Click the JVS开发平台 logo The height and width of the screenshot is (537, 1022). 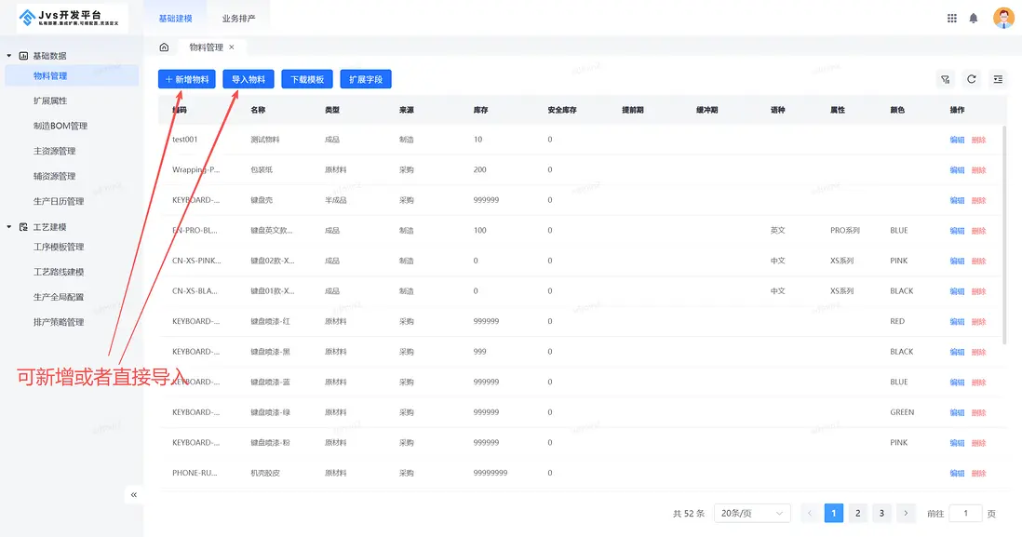72,19
